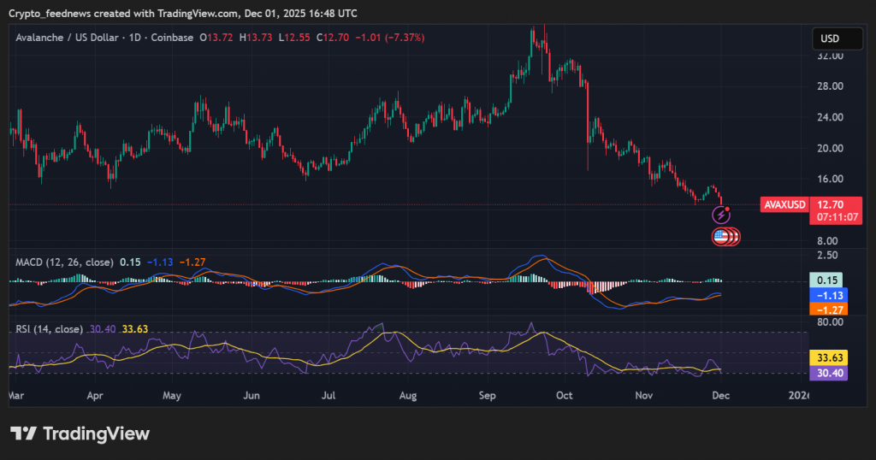Click the AVAXUSD price label tag
Screen dimensions: 876x460
coord(784,205)
